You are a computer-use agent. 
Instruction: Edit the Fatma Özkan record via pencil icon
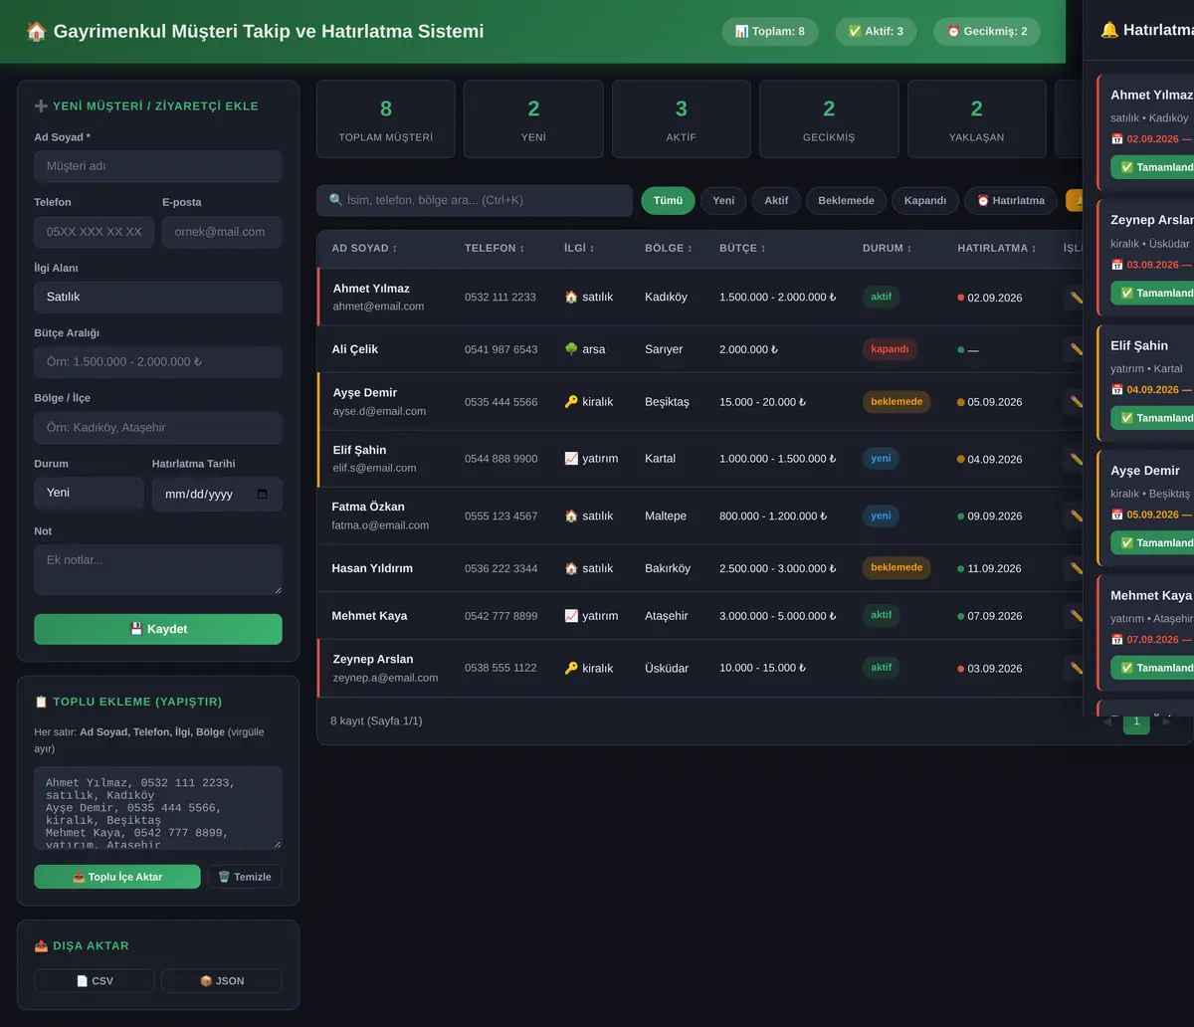(1076, 515)
